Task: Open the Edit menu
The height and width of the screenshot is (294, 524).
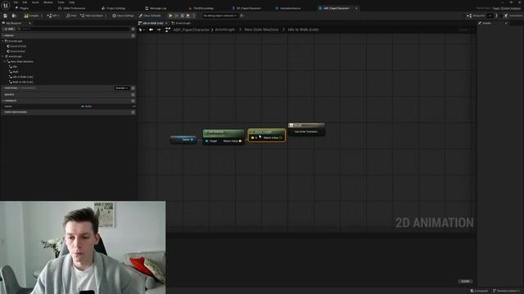Action: point(25,2)
